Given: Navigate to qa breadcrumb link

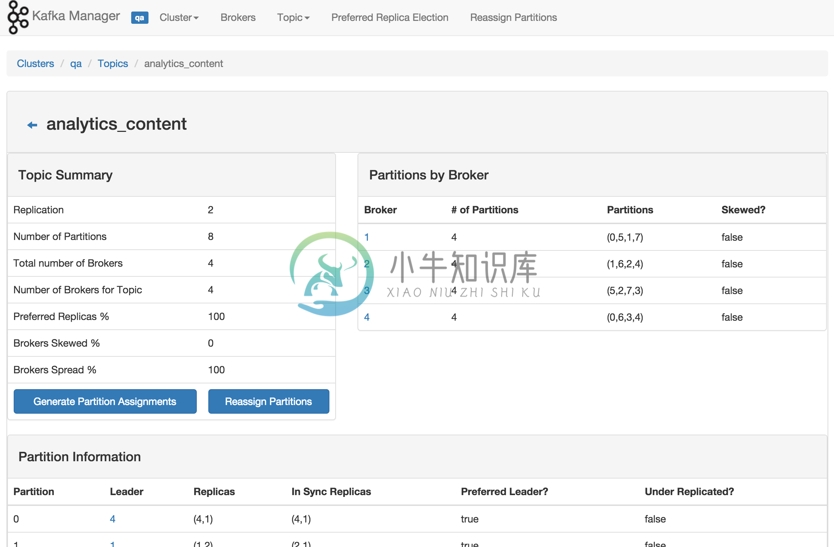Looking at the screenshot, I should click(x=76, y=63).
